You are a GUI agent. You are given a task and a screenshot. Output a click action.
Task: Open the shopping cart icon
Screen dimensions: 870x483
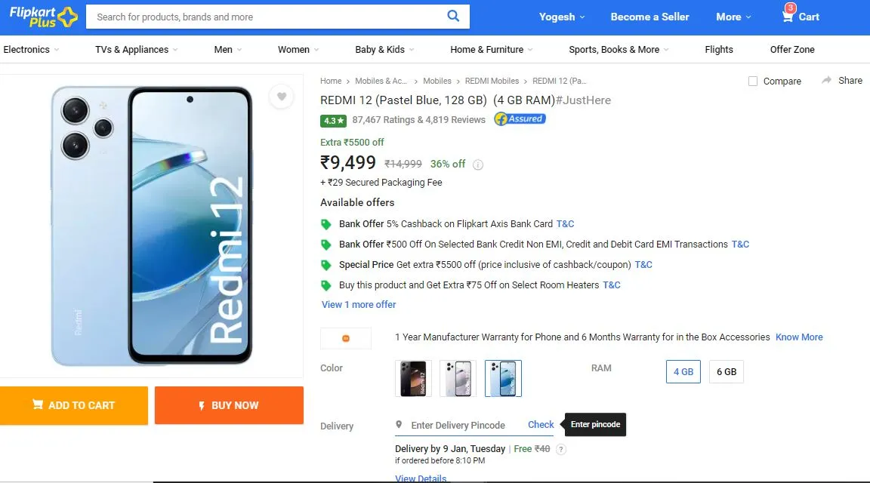[x=788, y=16]
